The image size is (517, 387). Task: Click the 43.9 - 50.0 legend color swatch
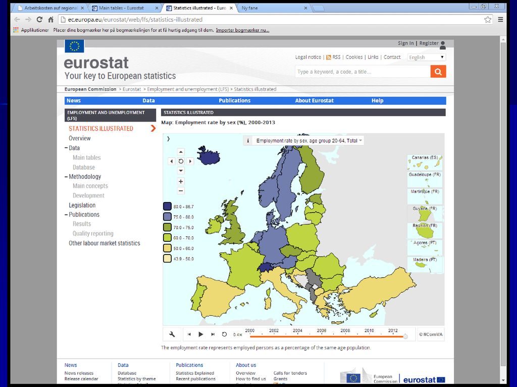[x=167, y=259]
